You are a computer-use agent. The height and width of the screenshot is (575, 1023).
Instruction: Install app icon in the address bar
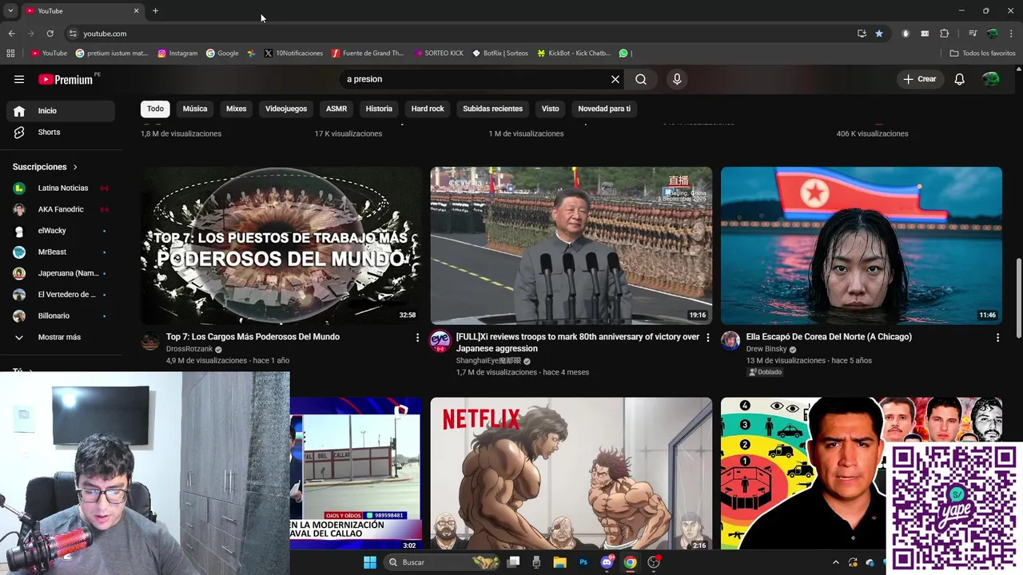click(x=862, y=34)
